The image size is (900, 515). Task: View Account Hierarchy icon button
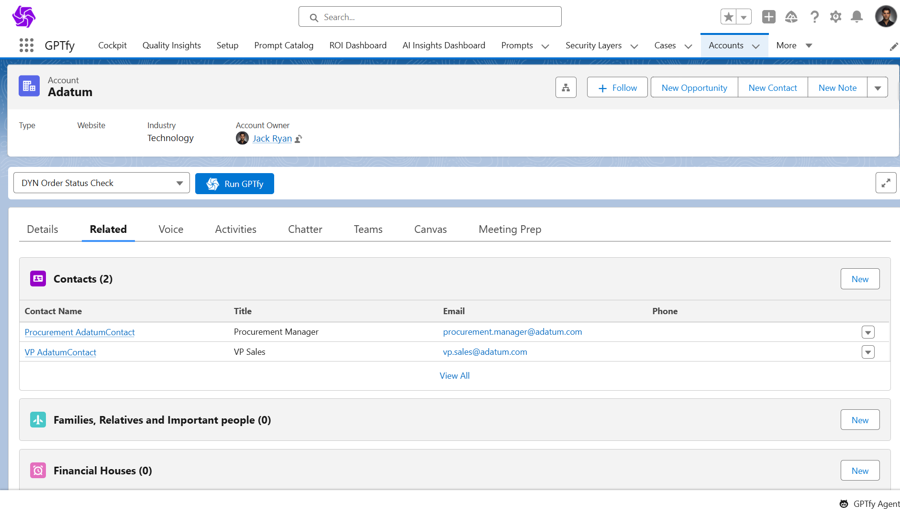tap(566, 88)
